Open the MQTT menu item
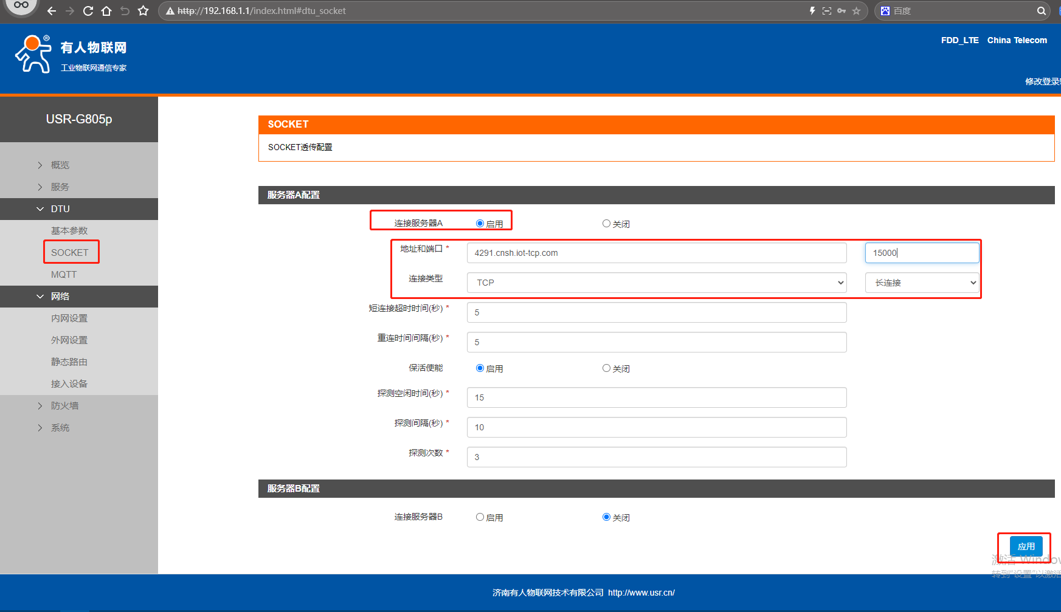 click(64, 275)
